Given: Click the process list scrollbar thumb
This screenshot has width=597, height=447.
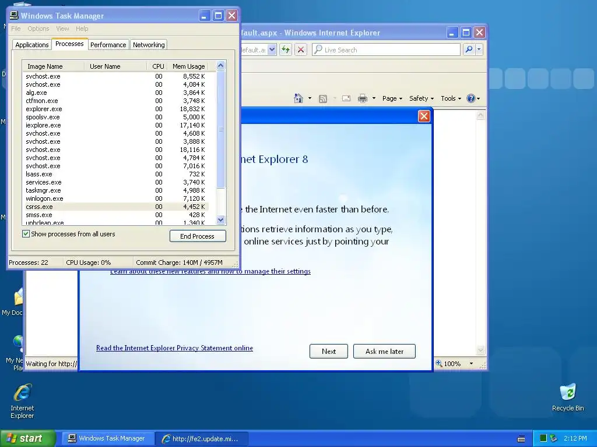Looking at the screenshot, I should (221, 129).
